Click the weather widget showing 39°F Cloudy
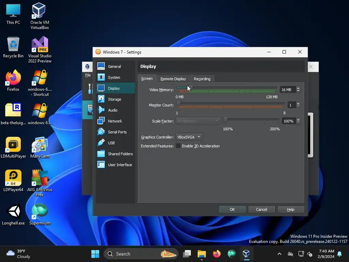The height and width of the screenshot is (262, 349). [18, 254]
